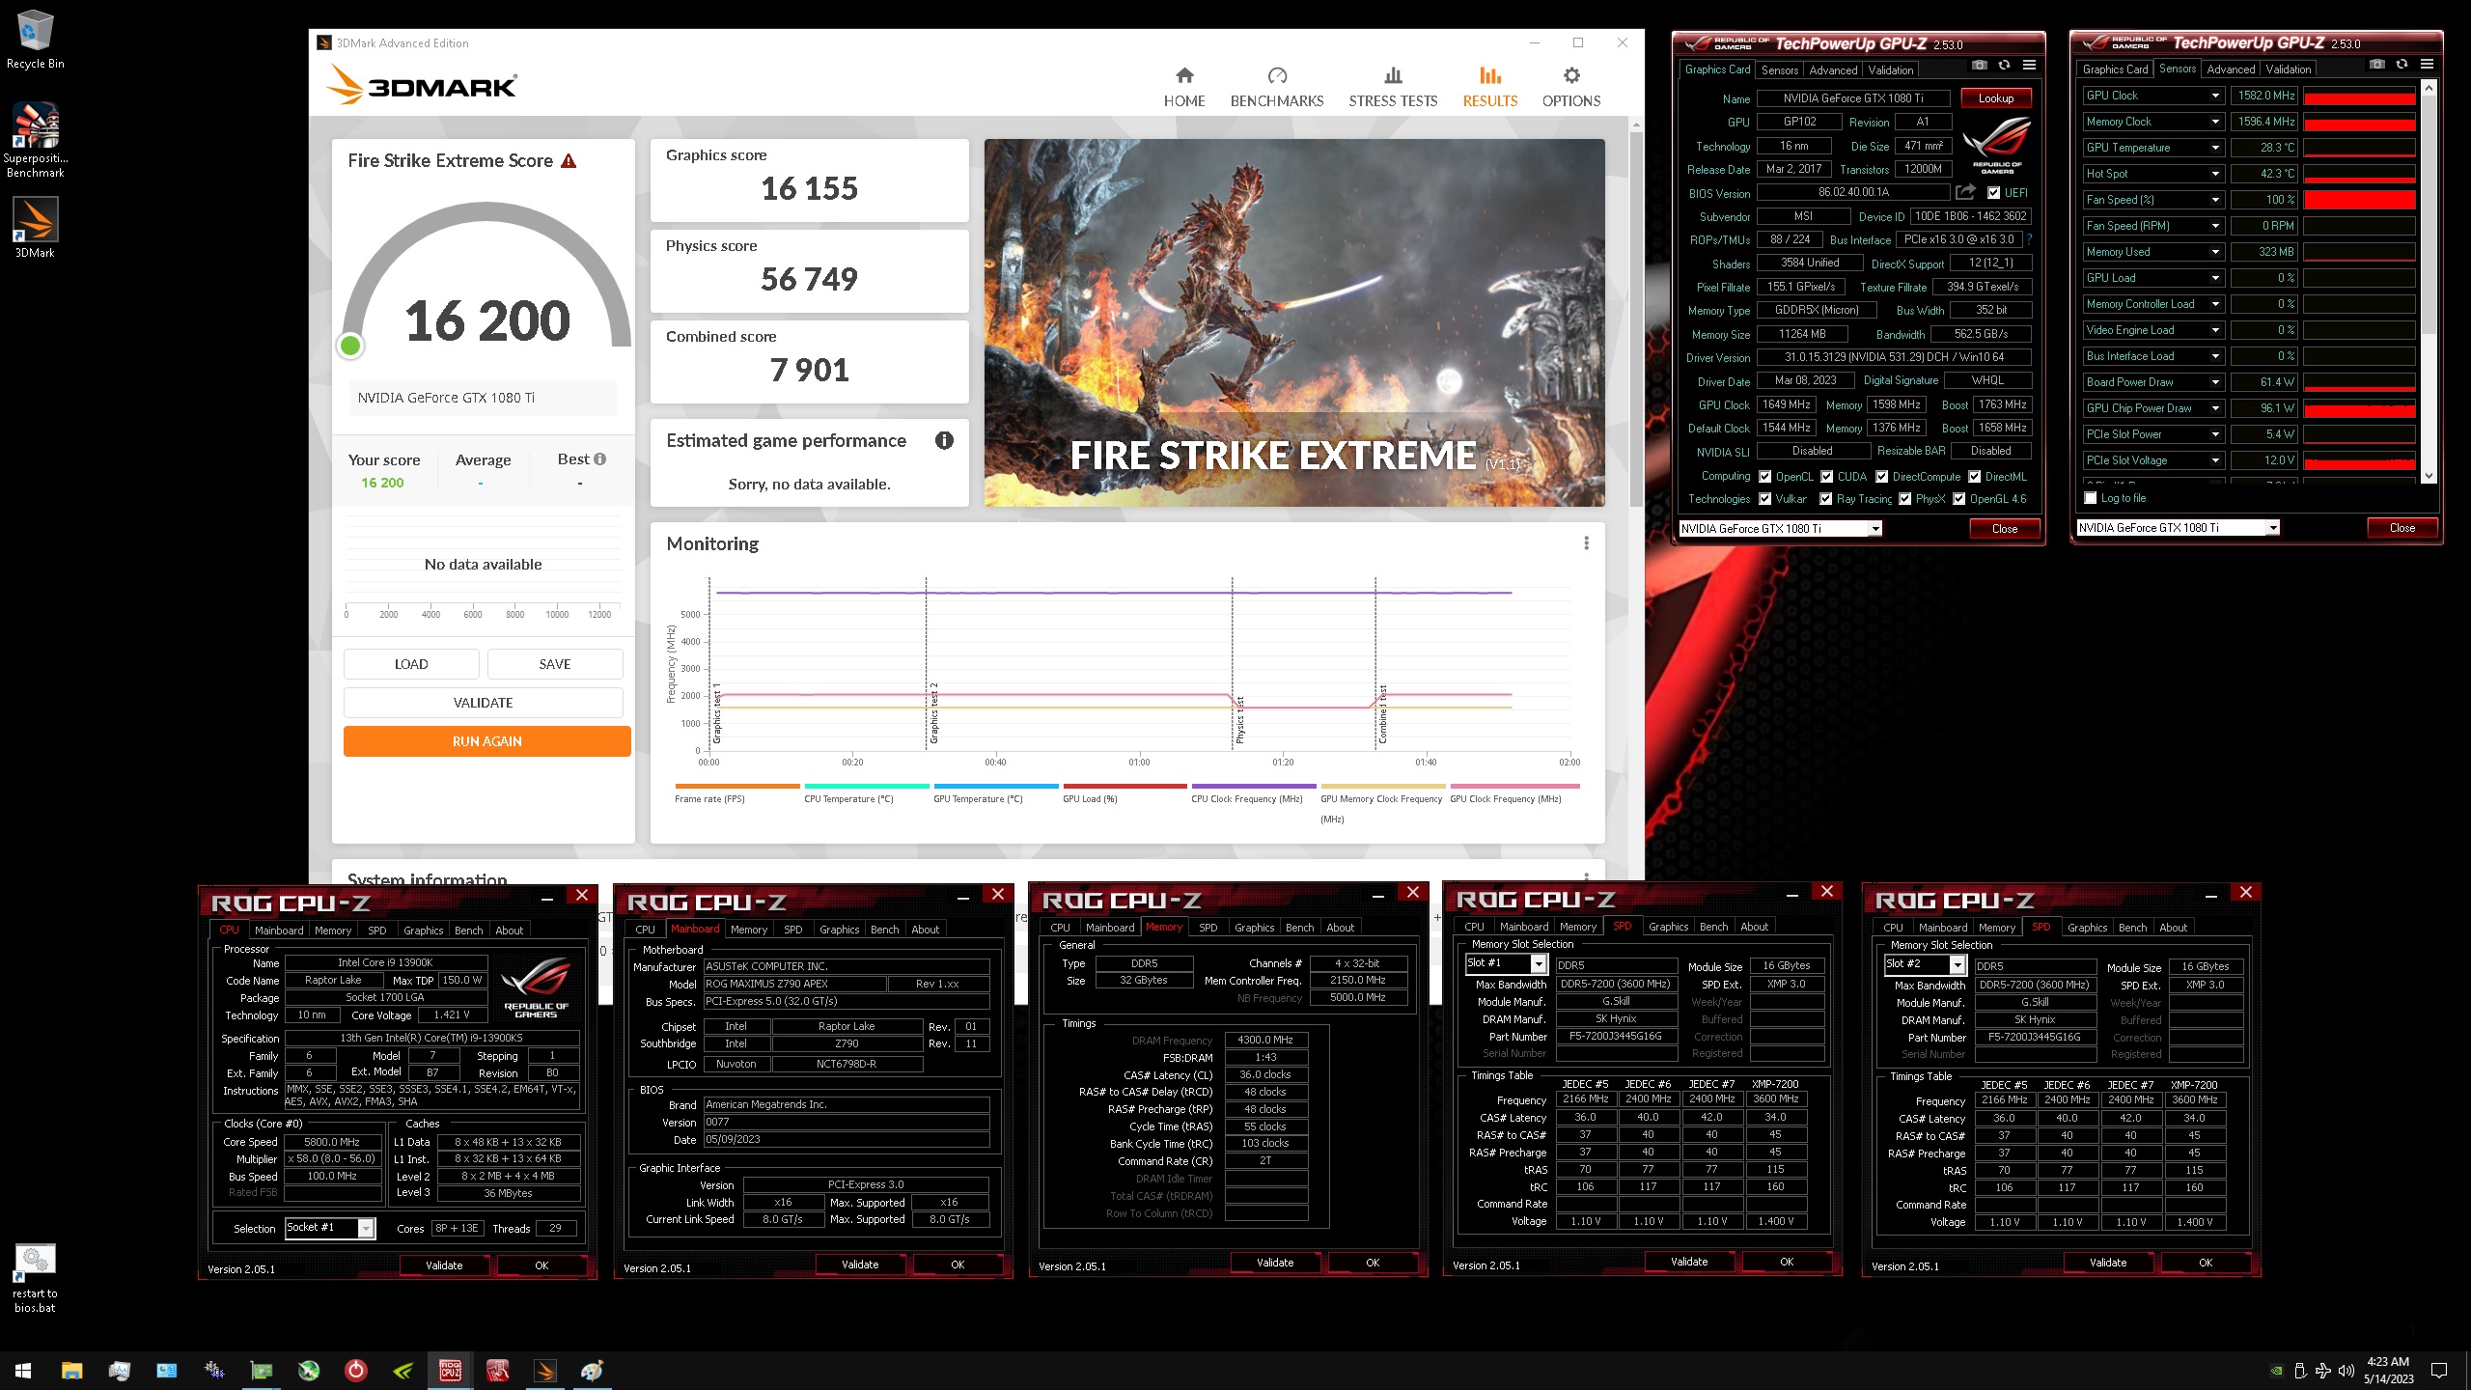
Task: Click the question mark beside Bus Interface
Action: tap(2029, 238)
